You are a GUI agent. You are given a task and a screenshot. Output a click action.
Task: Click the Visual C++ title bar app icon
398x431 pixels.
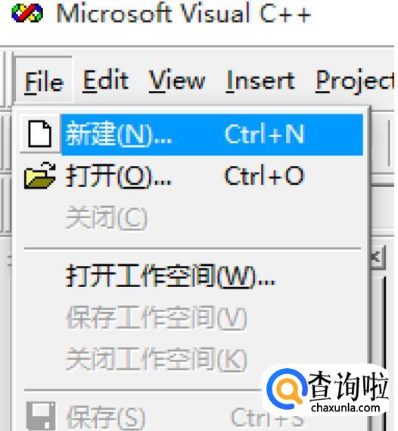[27, 13]
